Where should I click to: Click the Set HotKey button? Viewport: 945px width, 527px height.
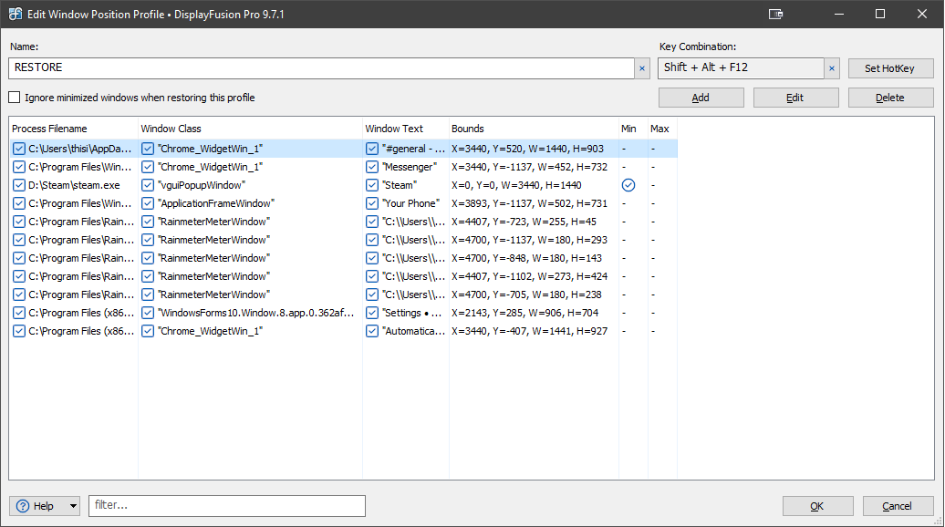890,68
